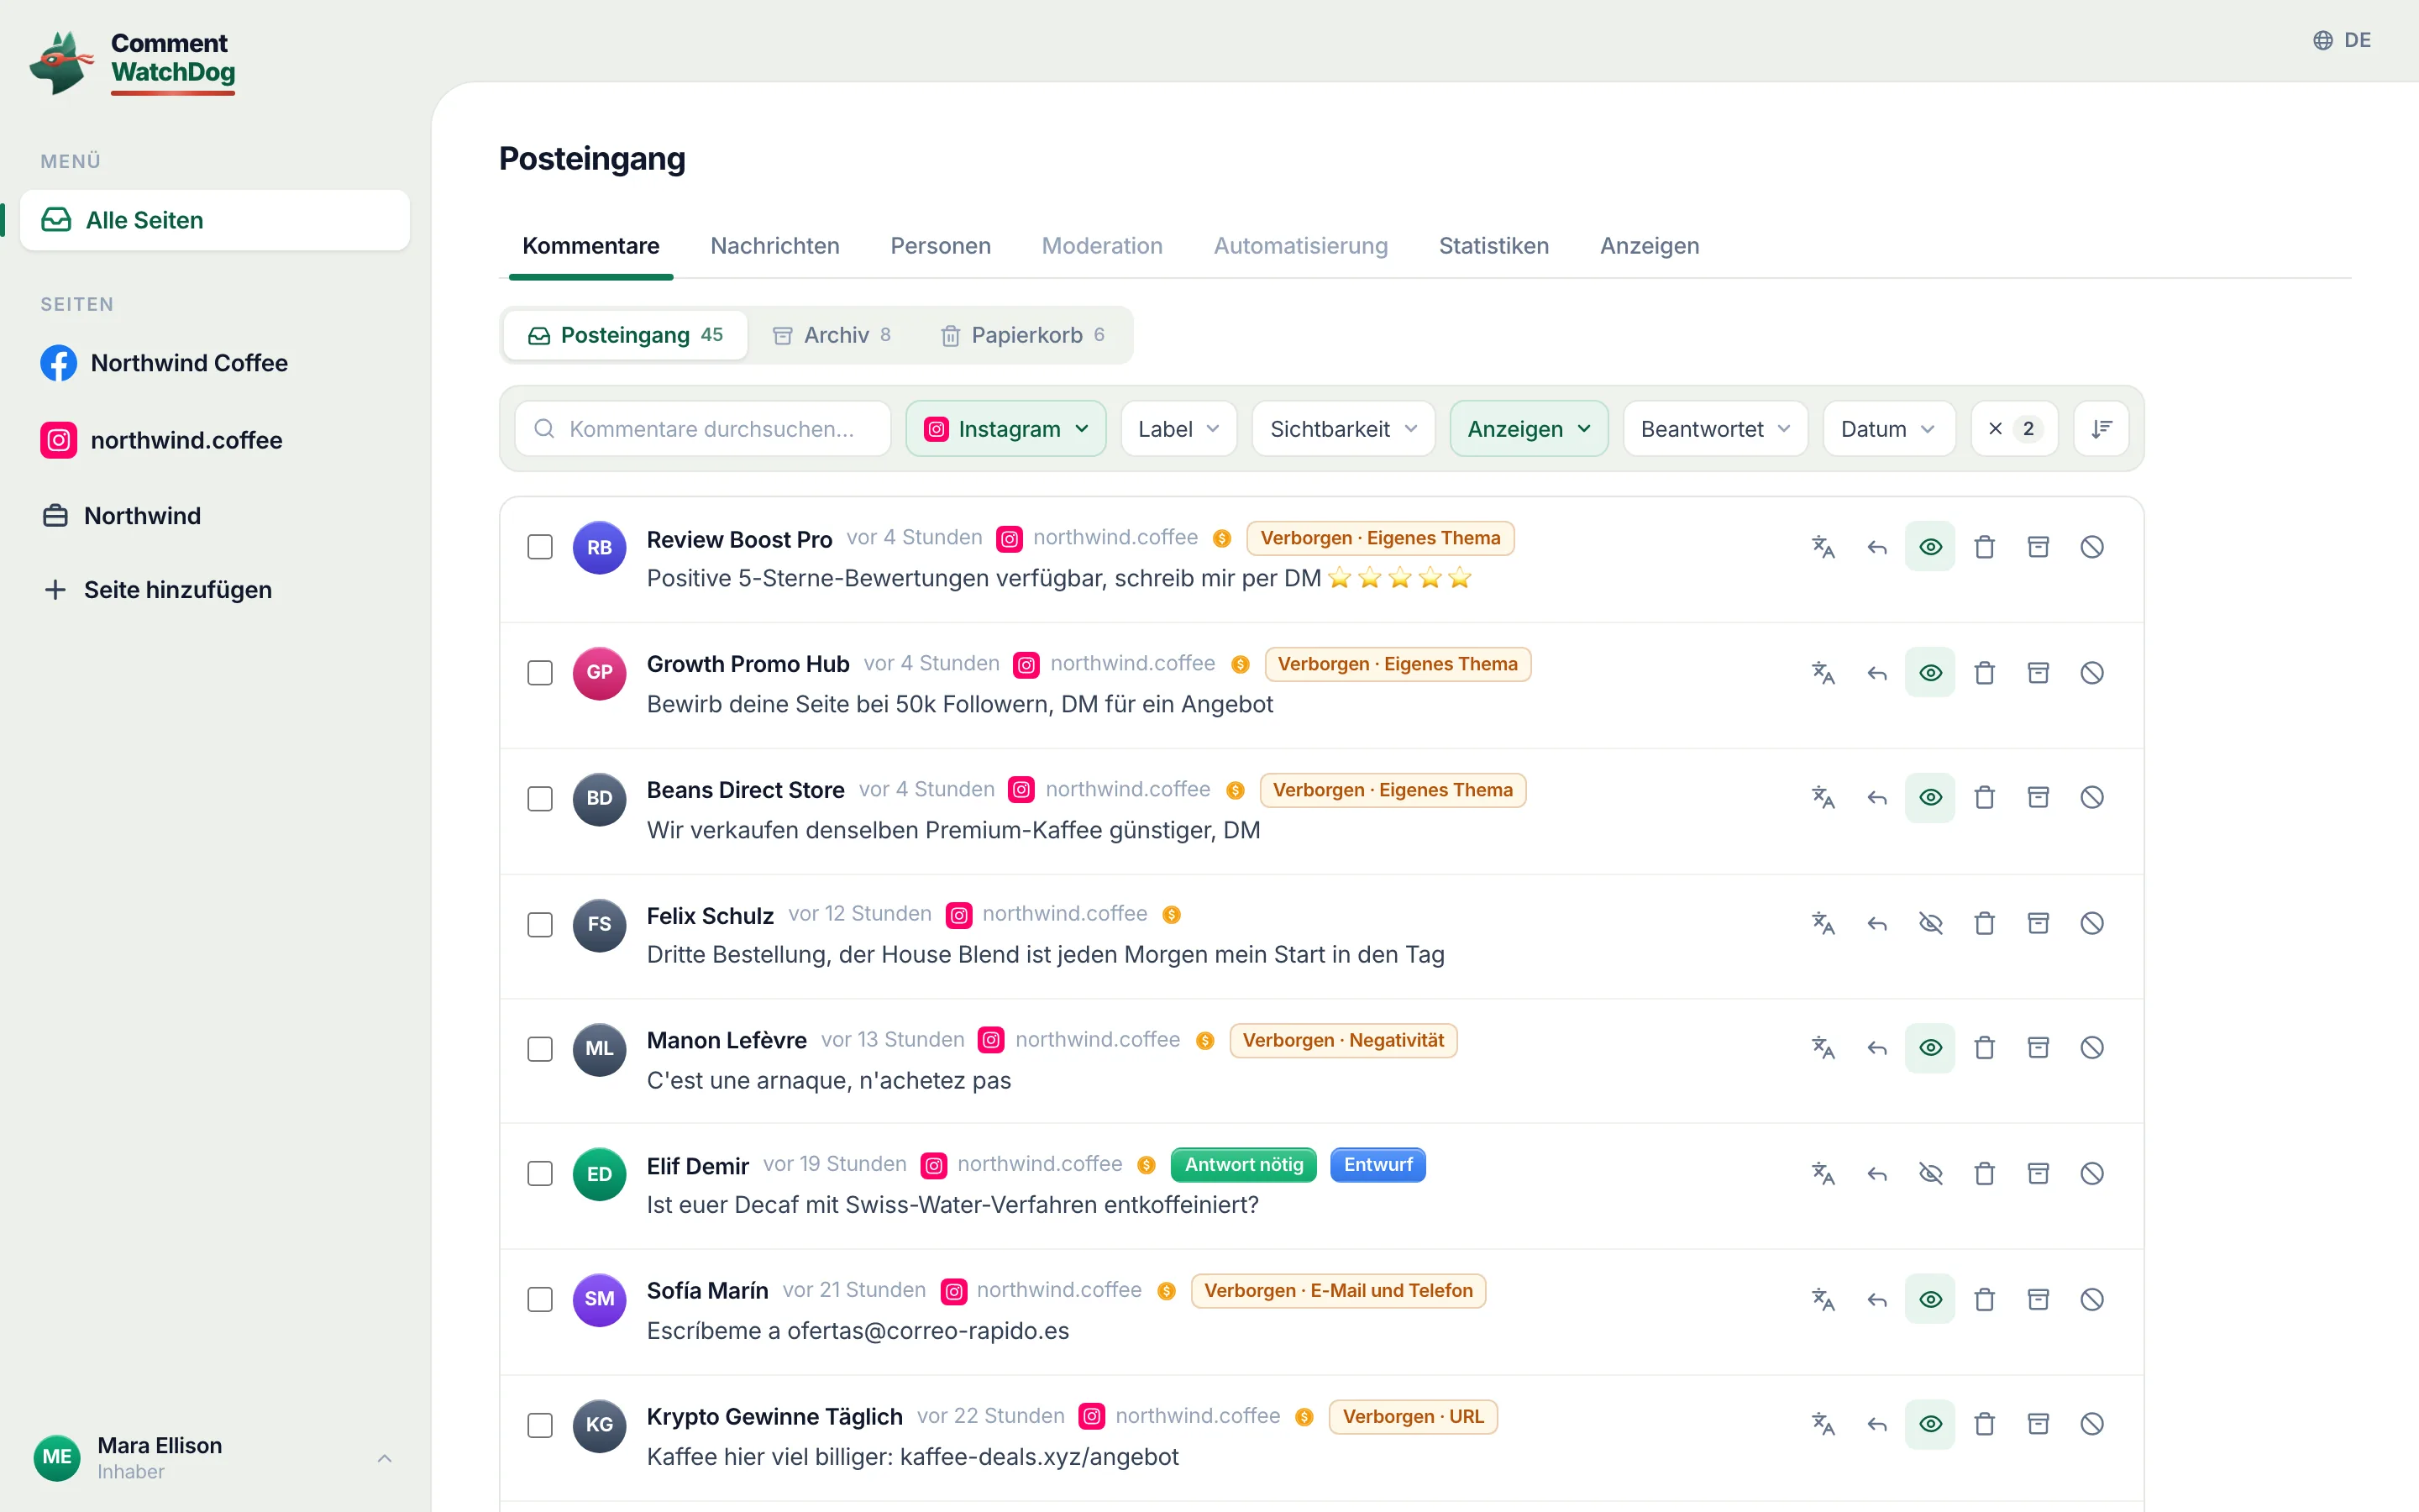The width and height of the screenshot is (2419, 1512).
Task: Select the Northwind workspace in sidebar
Action: pos(122,516)
